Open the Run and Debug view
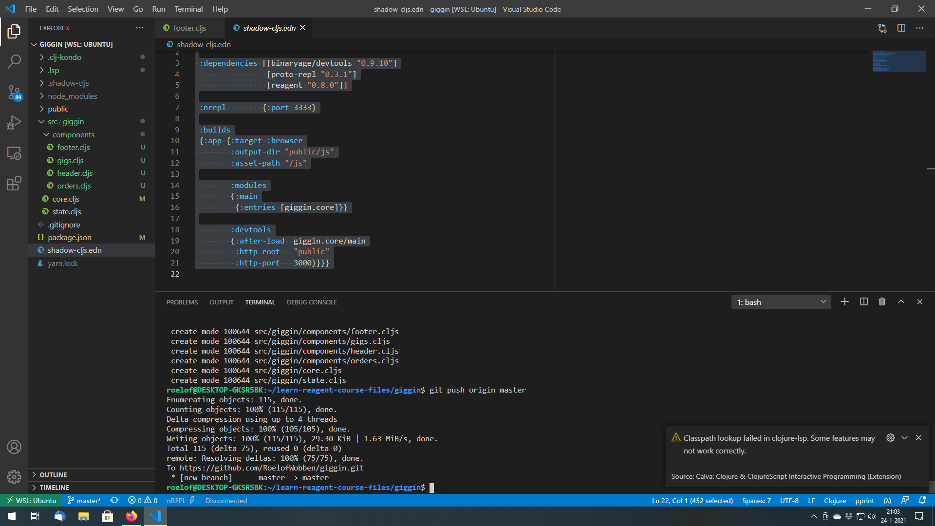 pos(14,122)
